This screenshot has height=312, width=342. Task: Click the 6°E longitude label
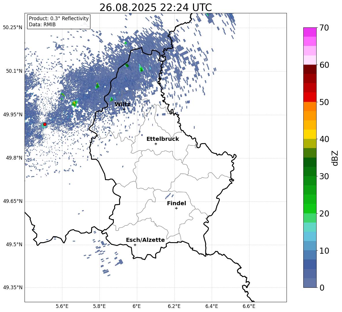[137, 306]
